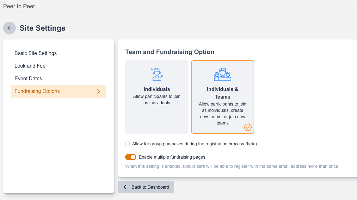Click the Allow for group purchases label text

[194, 144]
